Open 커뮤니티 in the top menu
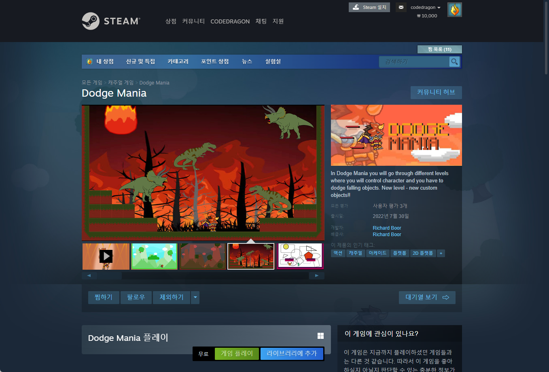 (193, 21)
